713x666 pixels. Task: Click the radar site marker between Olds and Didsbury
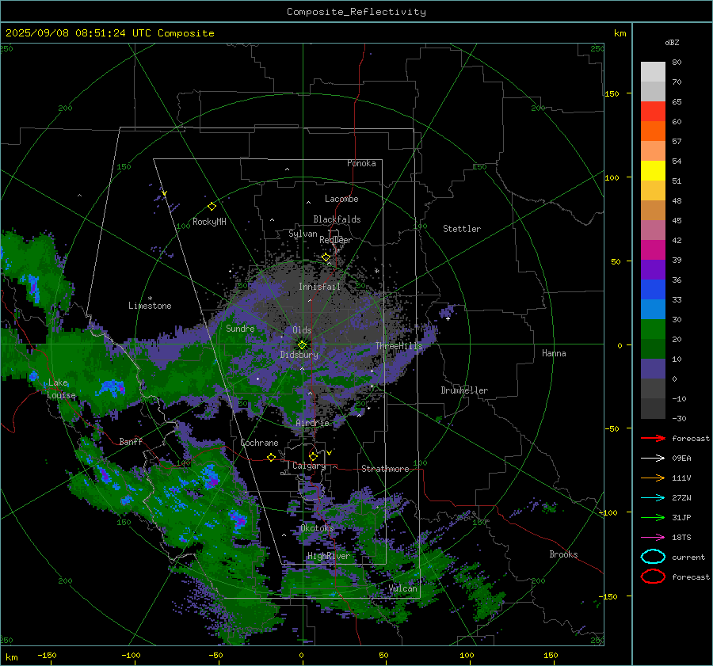[303, 344]
